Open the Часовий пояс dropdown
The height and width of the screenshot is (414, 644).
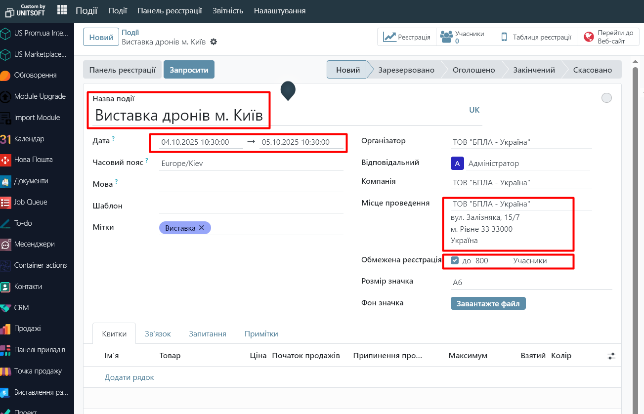(x=251, y=163)
